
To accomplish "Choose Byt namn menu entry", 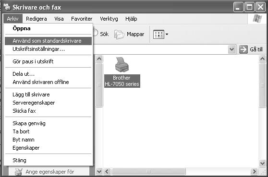I will pyautogui.click(x=48, y=140).
